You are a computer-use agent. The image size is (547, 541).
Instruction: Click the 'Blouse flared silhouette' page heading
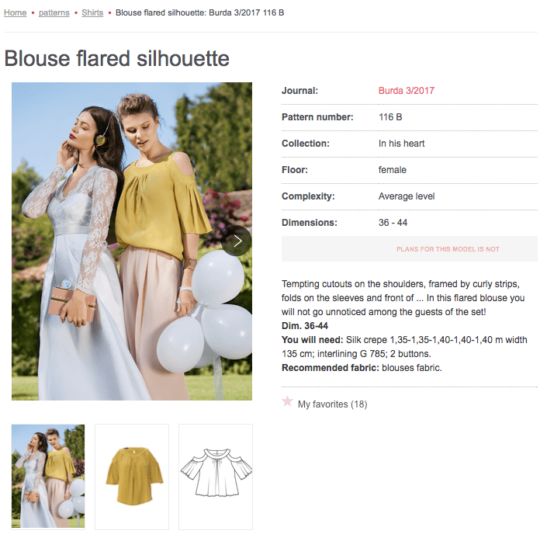117,58
